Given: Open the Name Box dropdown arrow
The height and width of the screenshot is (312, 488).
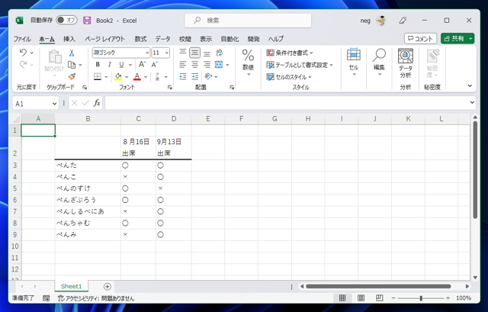Looking at the screenshot, I should tap(54, 104).
